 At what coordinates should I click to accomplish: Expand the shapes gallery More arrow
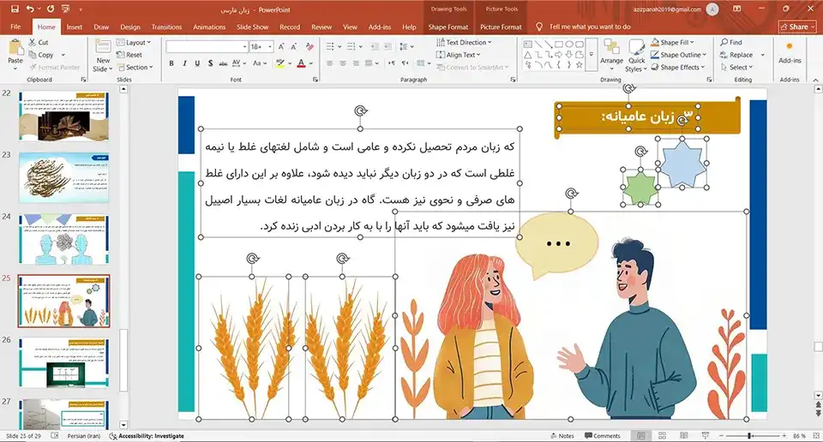pyautogui.click(x=591, y=55)
